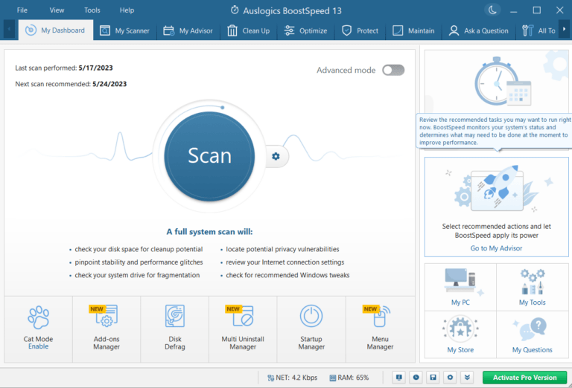This screenshot has width=572, height=388.
Task: Open the Tools menu
Action: click(92, 10)
